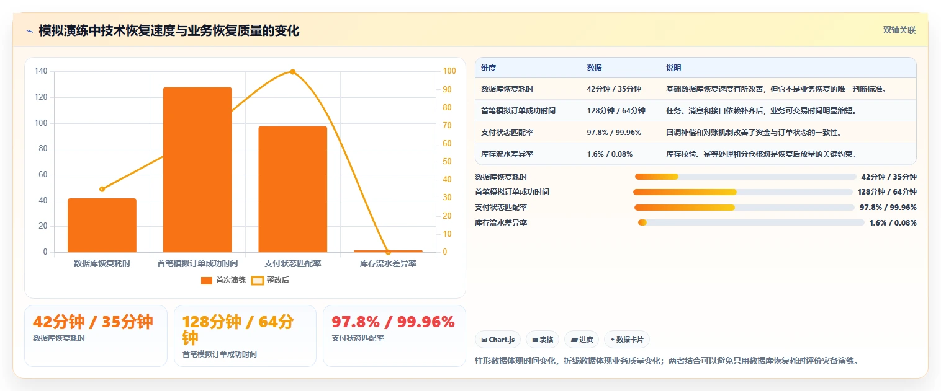Click x-axis label 库存流水差异率
This screenshot has height=391, width=941.
(x=388, y=263)
